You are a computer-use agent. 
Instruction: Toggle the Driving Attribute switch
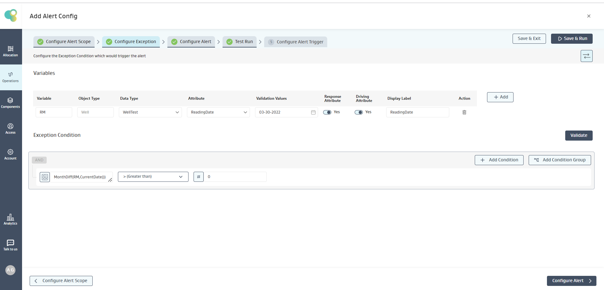tap(359, 112)
